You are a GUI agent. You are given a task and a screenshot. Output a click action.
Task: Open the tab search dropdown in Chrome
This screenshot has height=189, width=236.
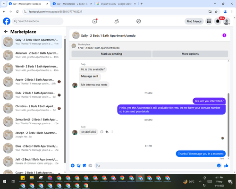(x=4, y=4)
